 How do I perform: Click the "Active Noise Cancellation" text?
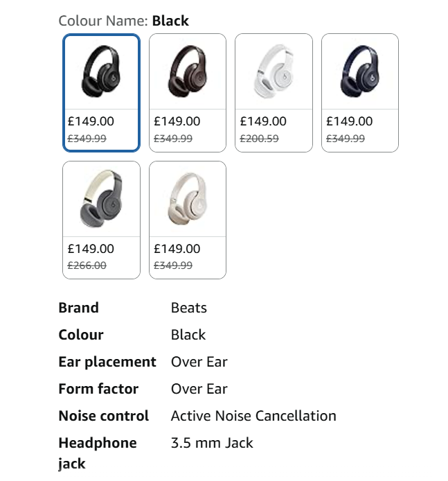coord(253,416)
